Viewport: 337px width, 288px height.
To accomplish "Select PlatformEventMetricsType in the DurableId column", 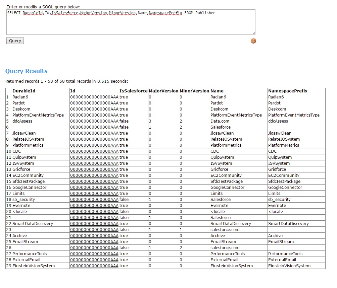I will [38, 115].
